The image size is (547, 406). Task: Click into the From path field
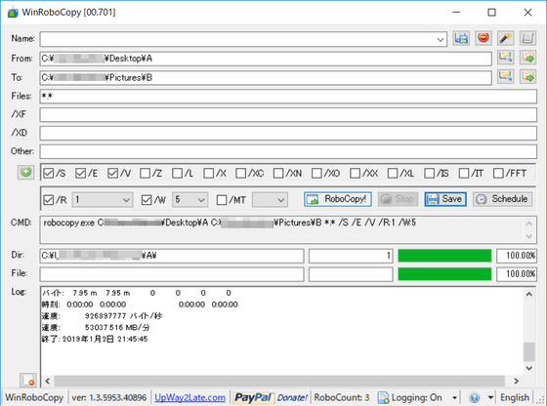pyautogui.click(x=266, y=59)
